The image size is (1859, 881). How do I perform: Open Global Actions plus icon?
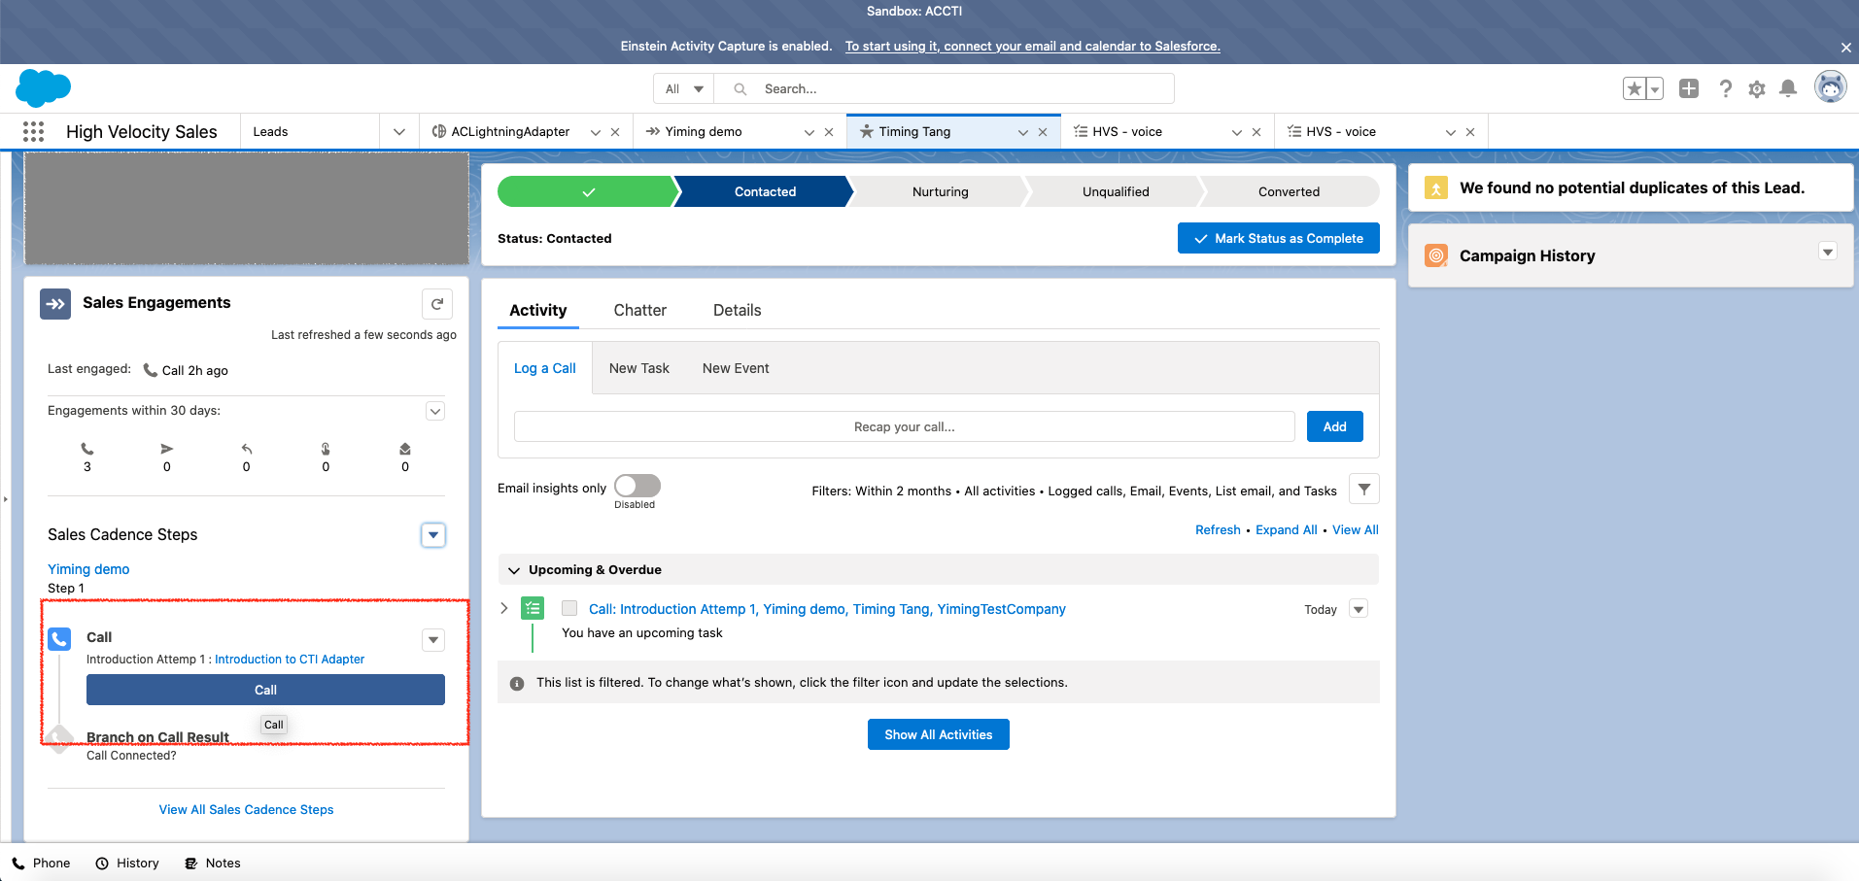1689,88
